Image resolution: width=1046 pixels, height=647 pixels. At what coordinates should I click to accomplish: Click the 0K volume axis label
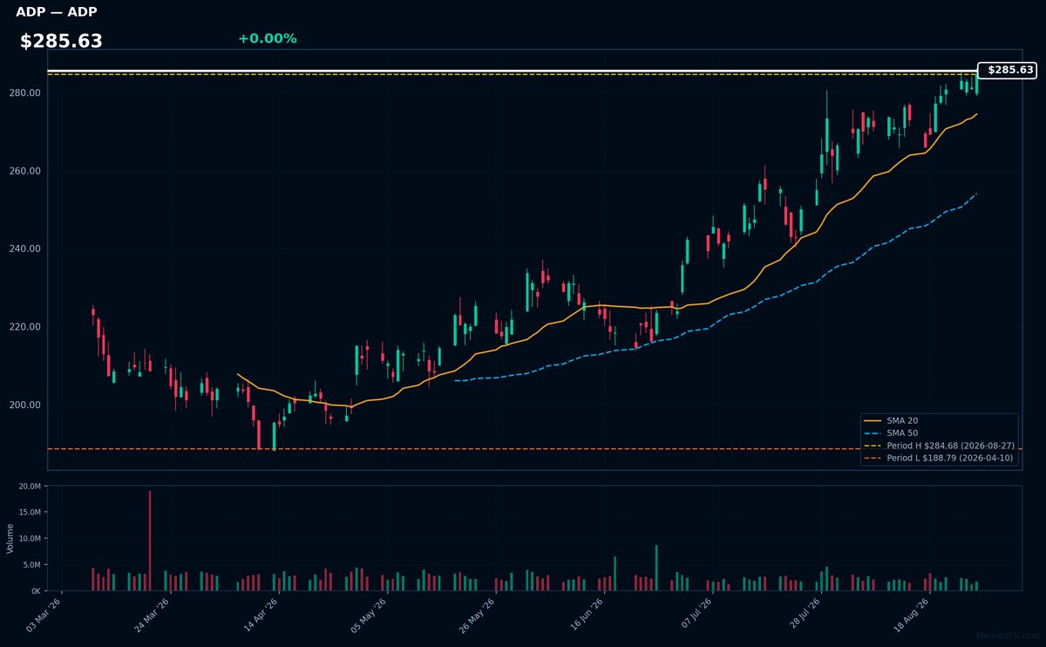(x=36, y=590)
